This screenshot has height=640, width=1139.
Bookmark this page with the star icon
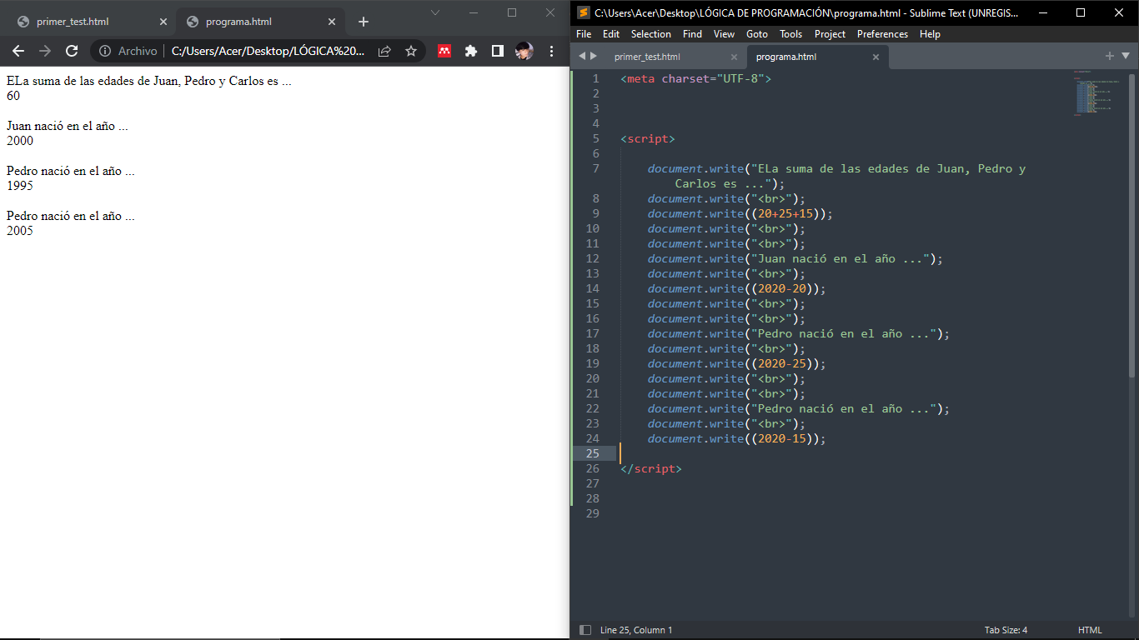point(411,51)
